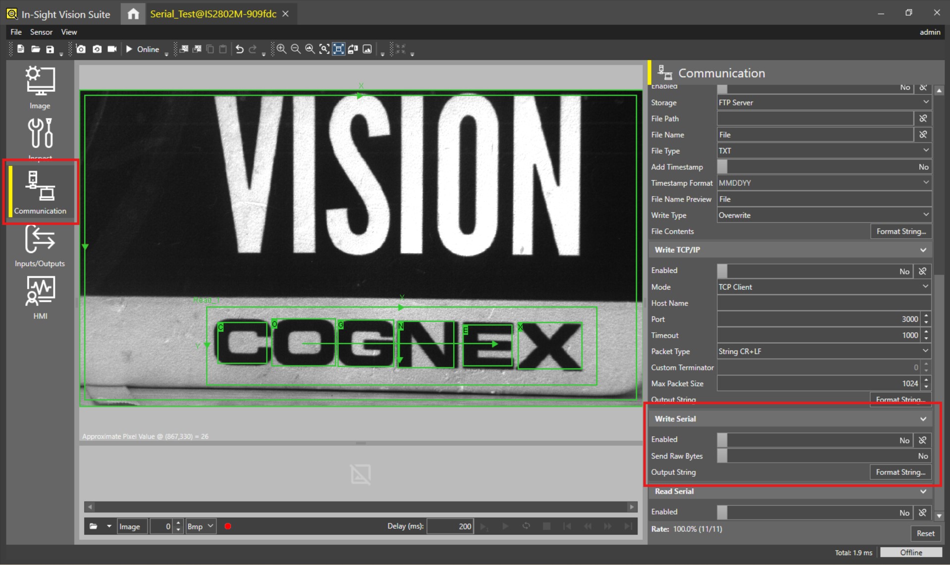950x565 pixels.
Task: Enable Send Raw Bytes
Action: tap(722, 456)
